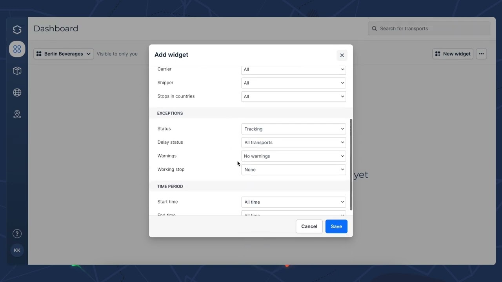Click the app logo in sidebar
Viewport: 502px width, 282px height.
coord(17,29)
